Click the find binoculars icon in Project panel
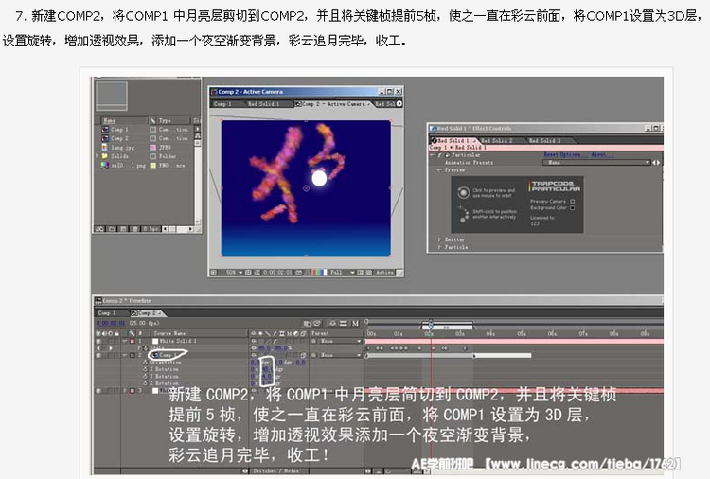The height and width of the screenshot is (479, 710). [99, 229]
